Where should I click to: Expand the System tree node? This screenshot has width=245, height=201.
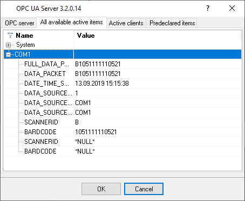8,45
